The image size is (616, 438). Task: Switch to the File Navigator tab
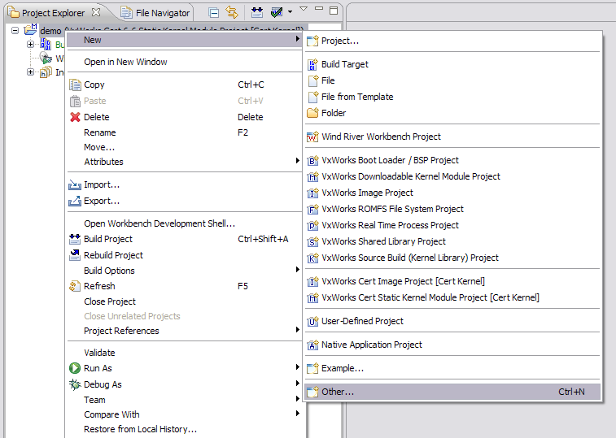coord(155,13)
